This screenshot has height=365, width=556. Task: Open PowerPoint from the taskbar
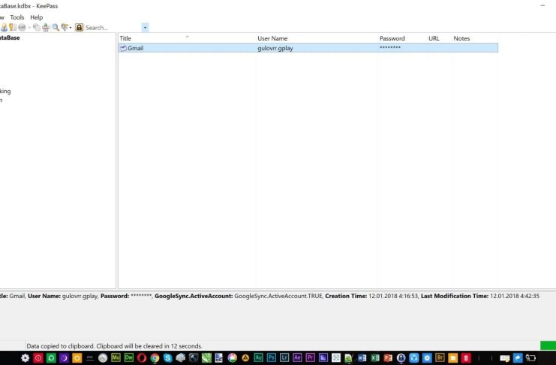tap(388, 358)
